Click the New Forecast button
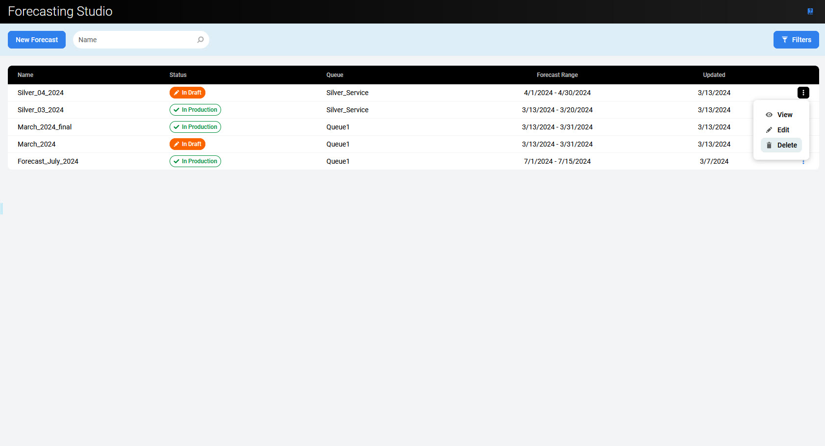 coord(37,40)
